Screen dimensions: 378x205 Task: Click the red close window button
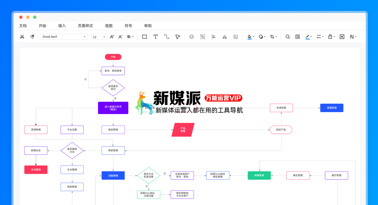(21, 17)
